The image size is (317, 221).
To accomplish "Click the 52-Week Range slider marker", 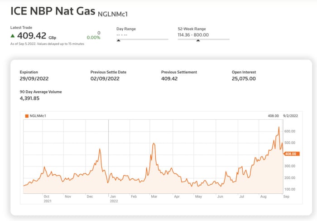I will [x=197, y=40].
